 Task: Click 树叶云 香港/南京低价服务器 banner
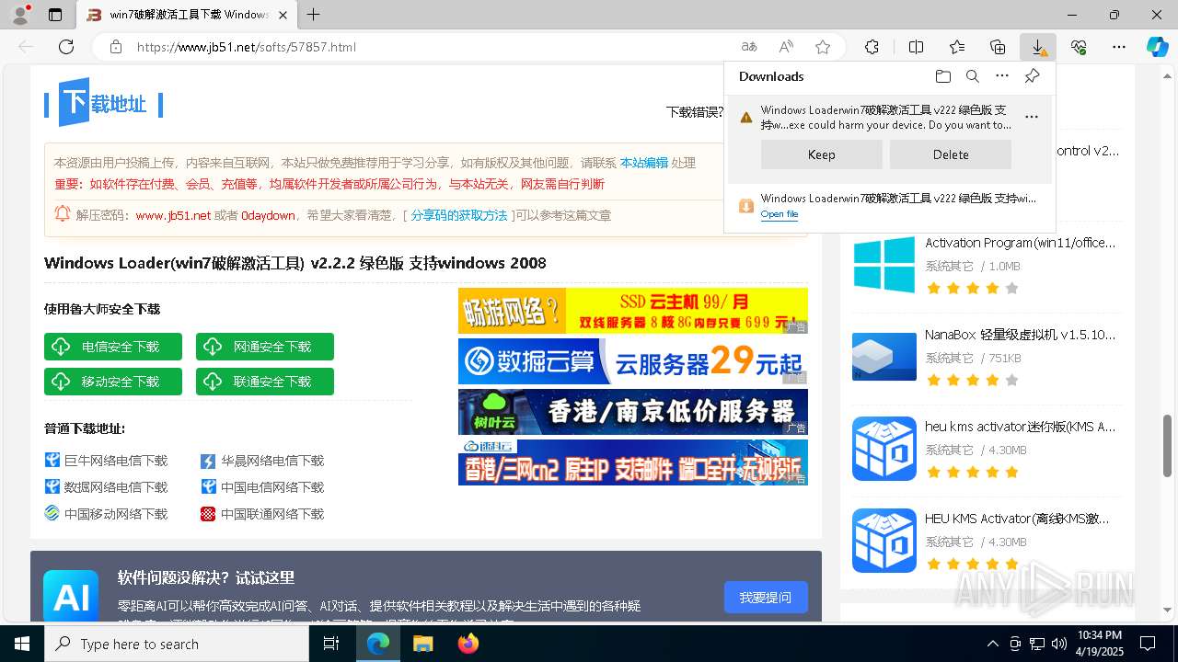(633, 412)
